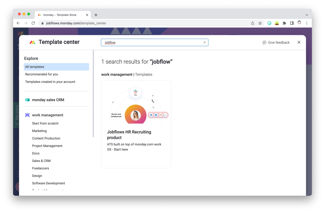Screen dimensions: 325x213
Task: Toggle the browser side panel icon
Action: (292, 23)
